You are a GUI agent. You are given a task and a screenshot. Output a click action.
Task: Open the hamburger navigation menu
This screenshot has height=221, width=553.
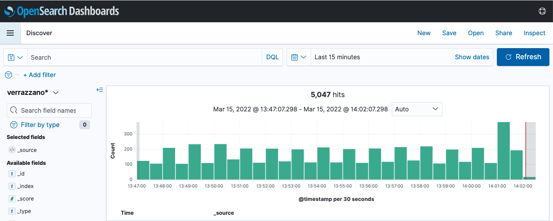[x=10, y=33]
